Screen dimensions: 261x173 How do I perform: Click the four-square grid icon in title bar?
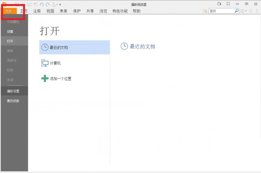pyautogui.click(x=228, y=4)
